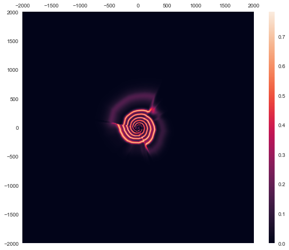This screenshot has height=250, width=289.
Task: Click the top x-axis label 0
Action: pyautogui.click(x=138, y=6)
